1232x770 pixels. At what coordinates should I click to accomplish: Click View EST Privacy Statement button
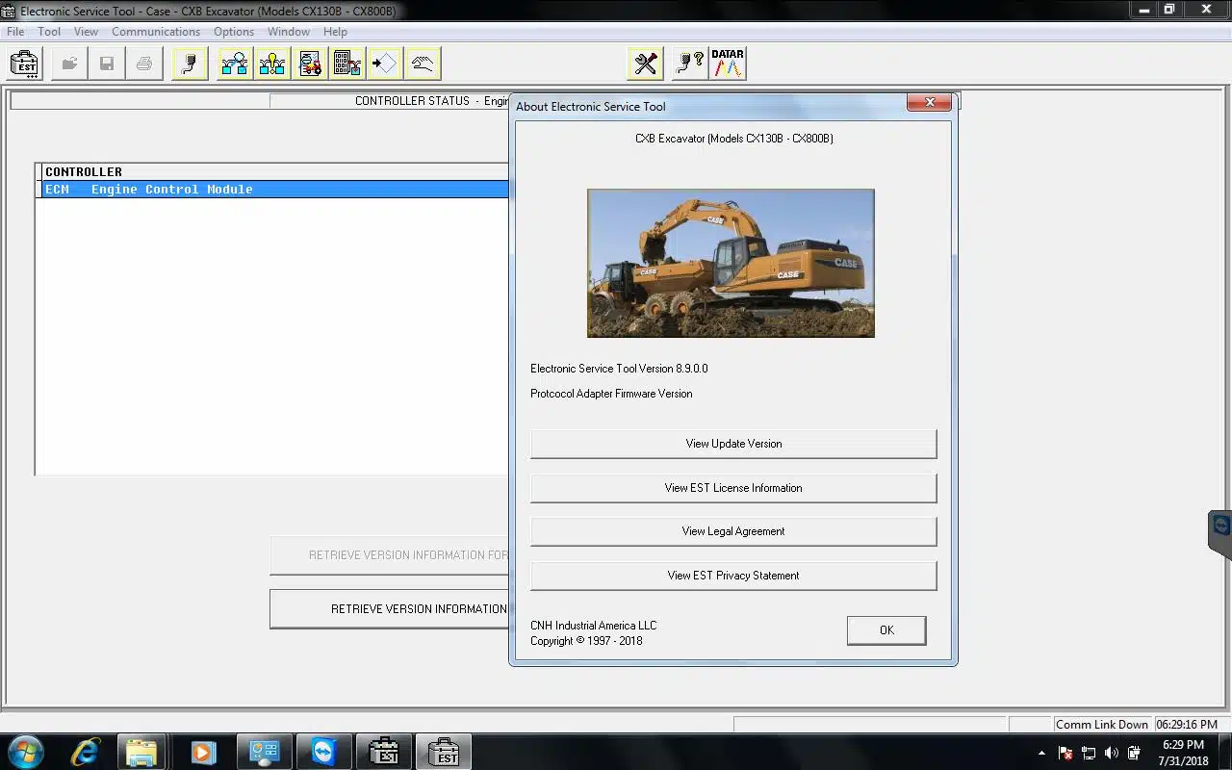(733, 576)
